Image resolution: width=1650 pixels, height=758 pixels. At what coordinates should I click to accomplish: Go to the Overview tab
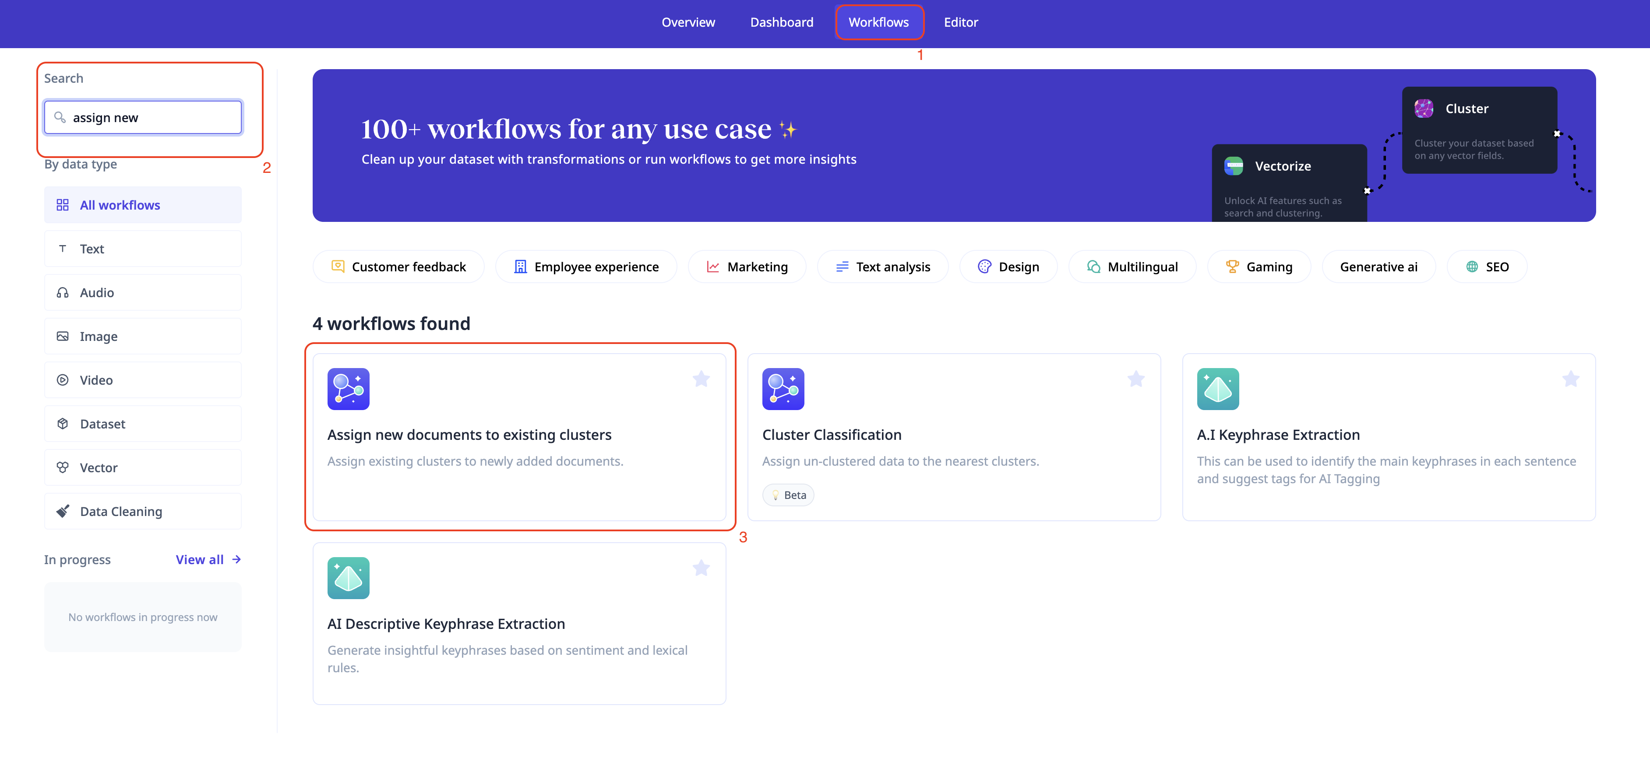pyautogui.click(x=688, y=22)
